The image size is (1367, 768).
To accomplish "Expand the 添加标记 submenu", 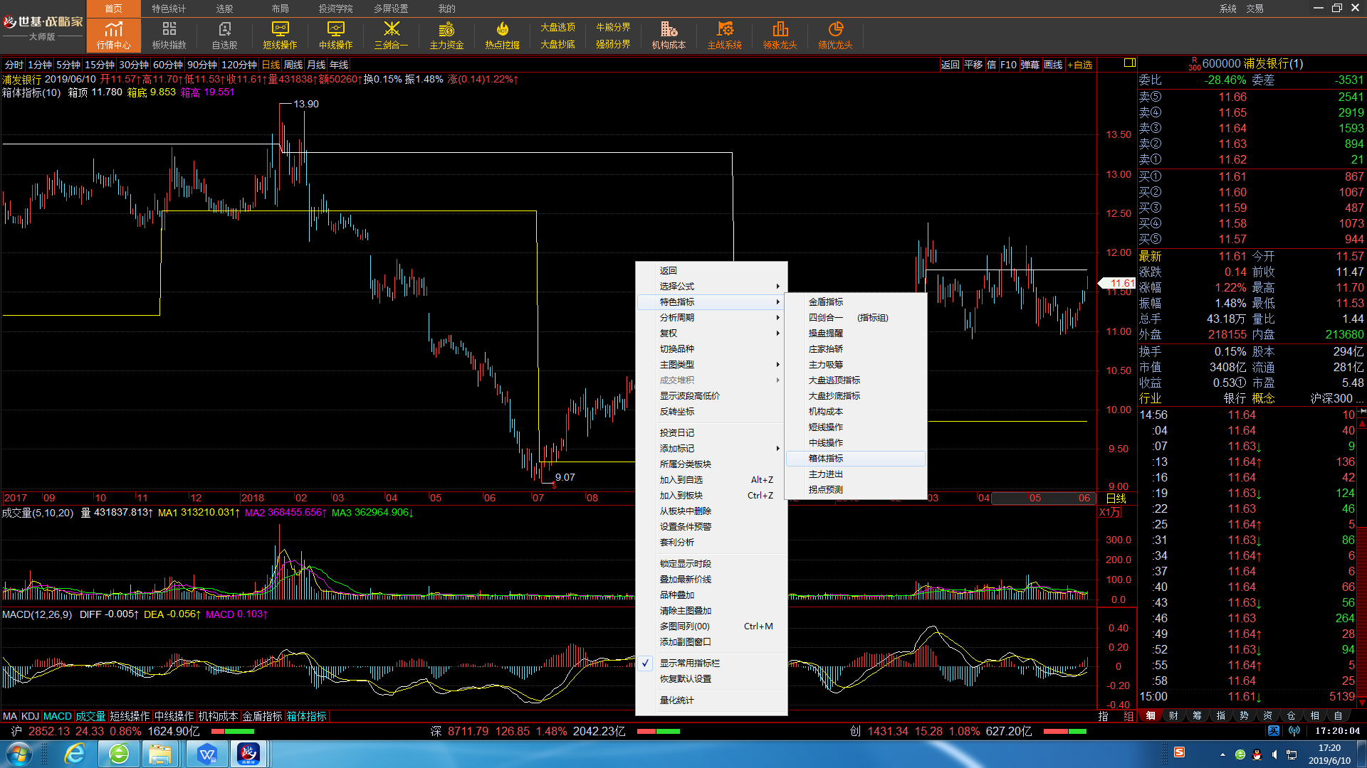I will point(711,448).
